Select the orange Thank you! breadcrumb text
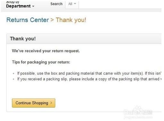Screen dimensions: 164x121 click(x=71, y=20)
